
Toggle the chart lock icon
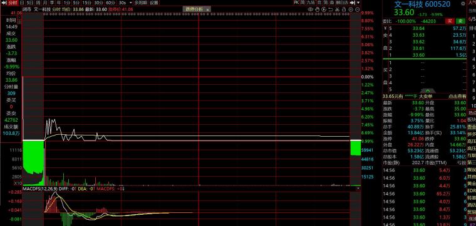344,9
